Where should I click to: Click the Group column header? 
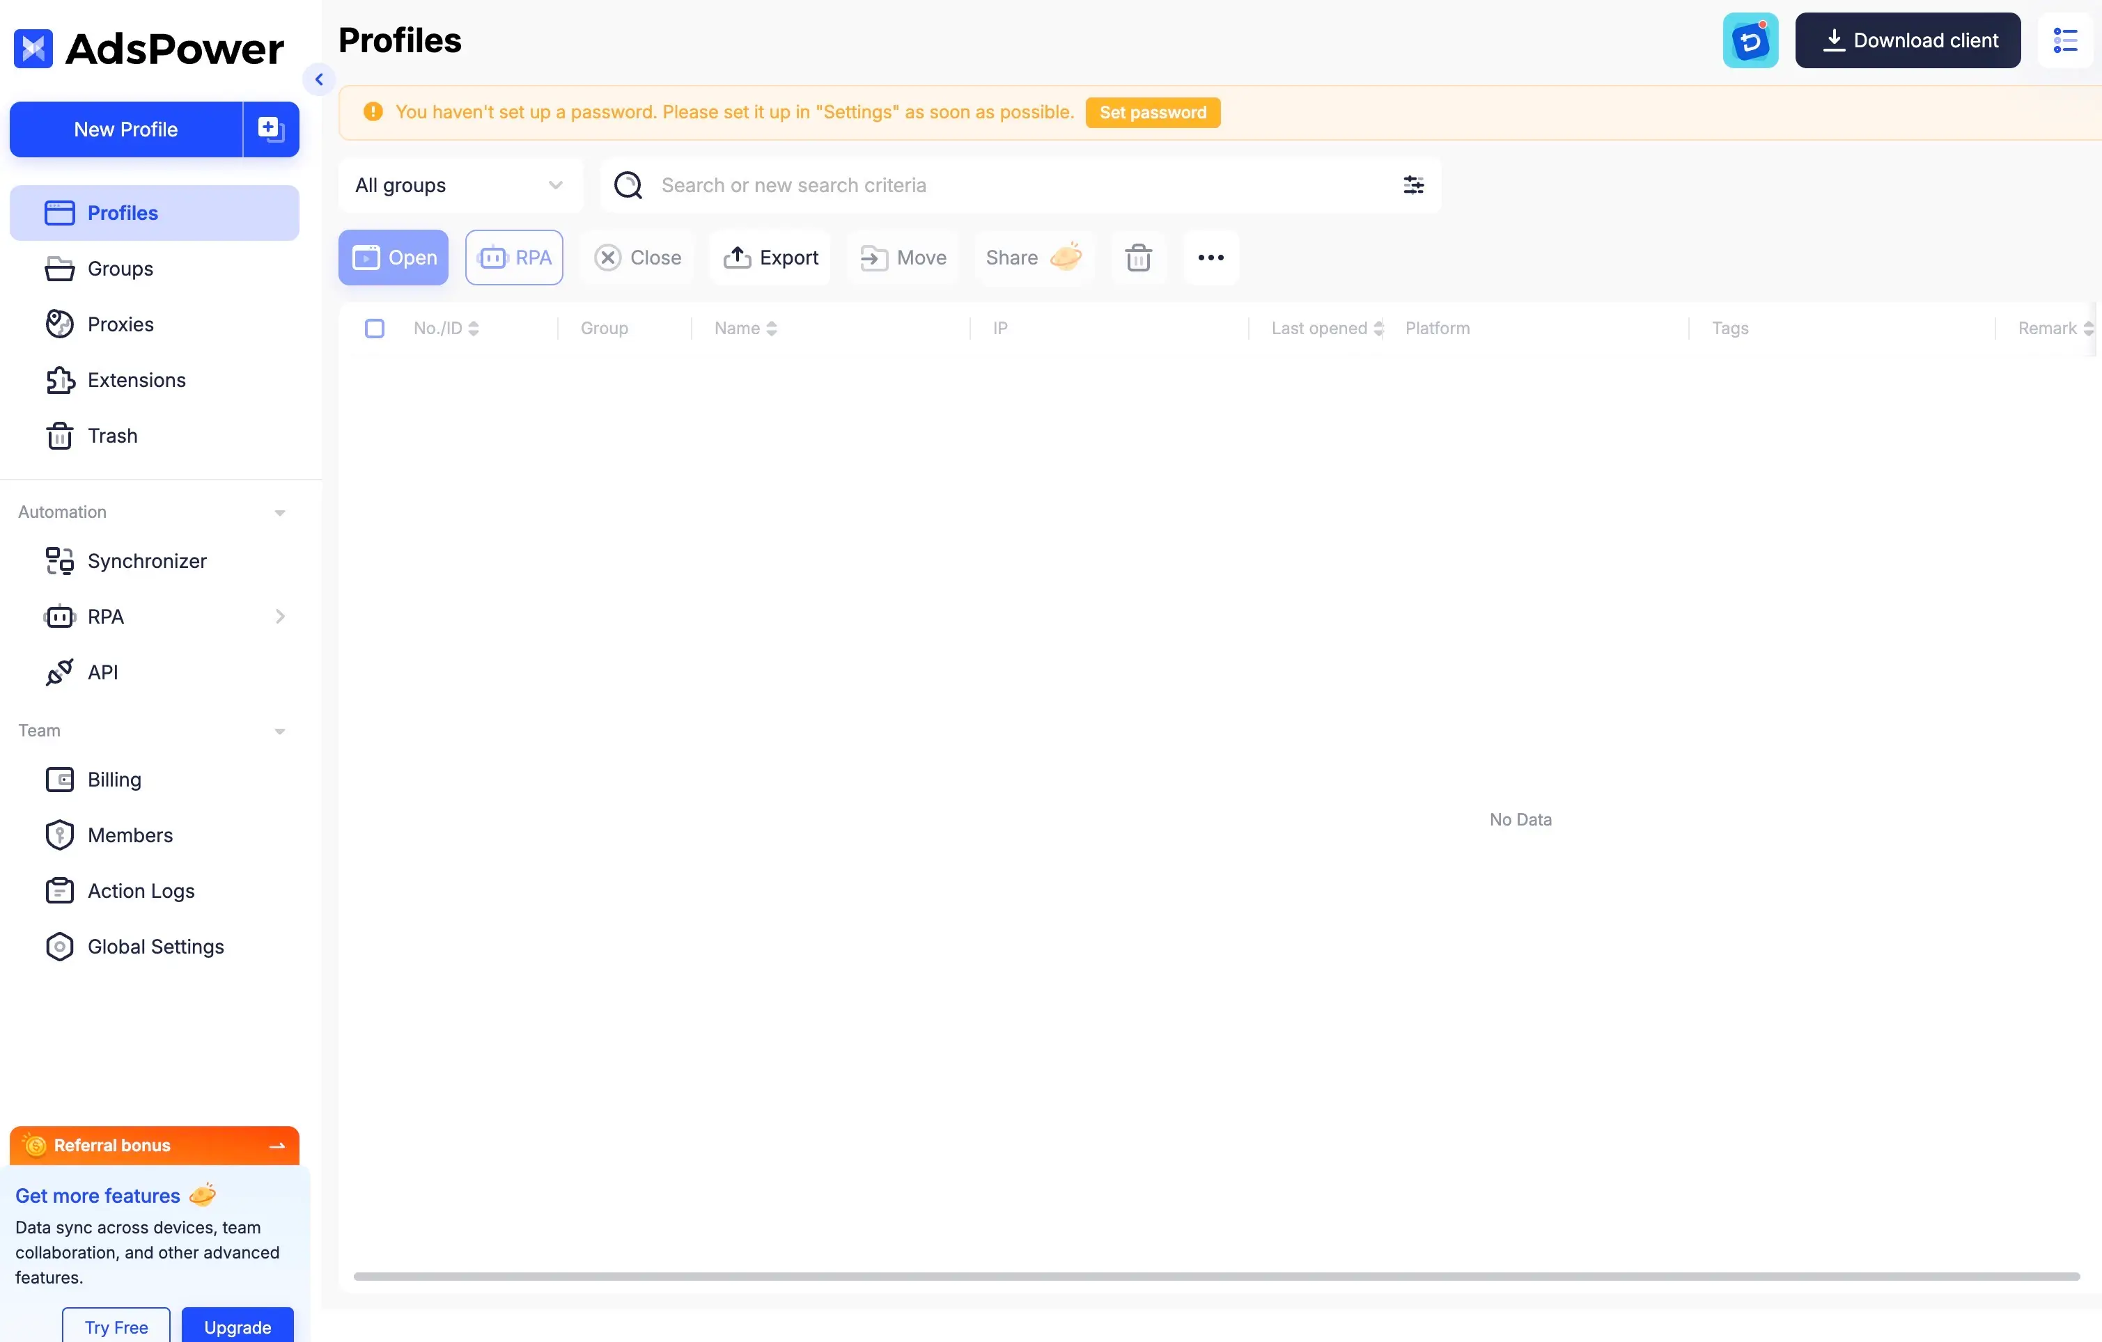[x=604, y=328]
